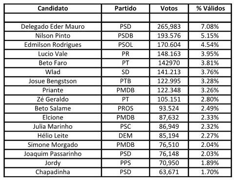Viewport: 234px width, 180px height.
Task: Select the 87,632 votes cell
Action: (169, 118)
